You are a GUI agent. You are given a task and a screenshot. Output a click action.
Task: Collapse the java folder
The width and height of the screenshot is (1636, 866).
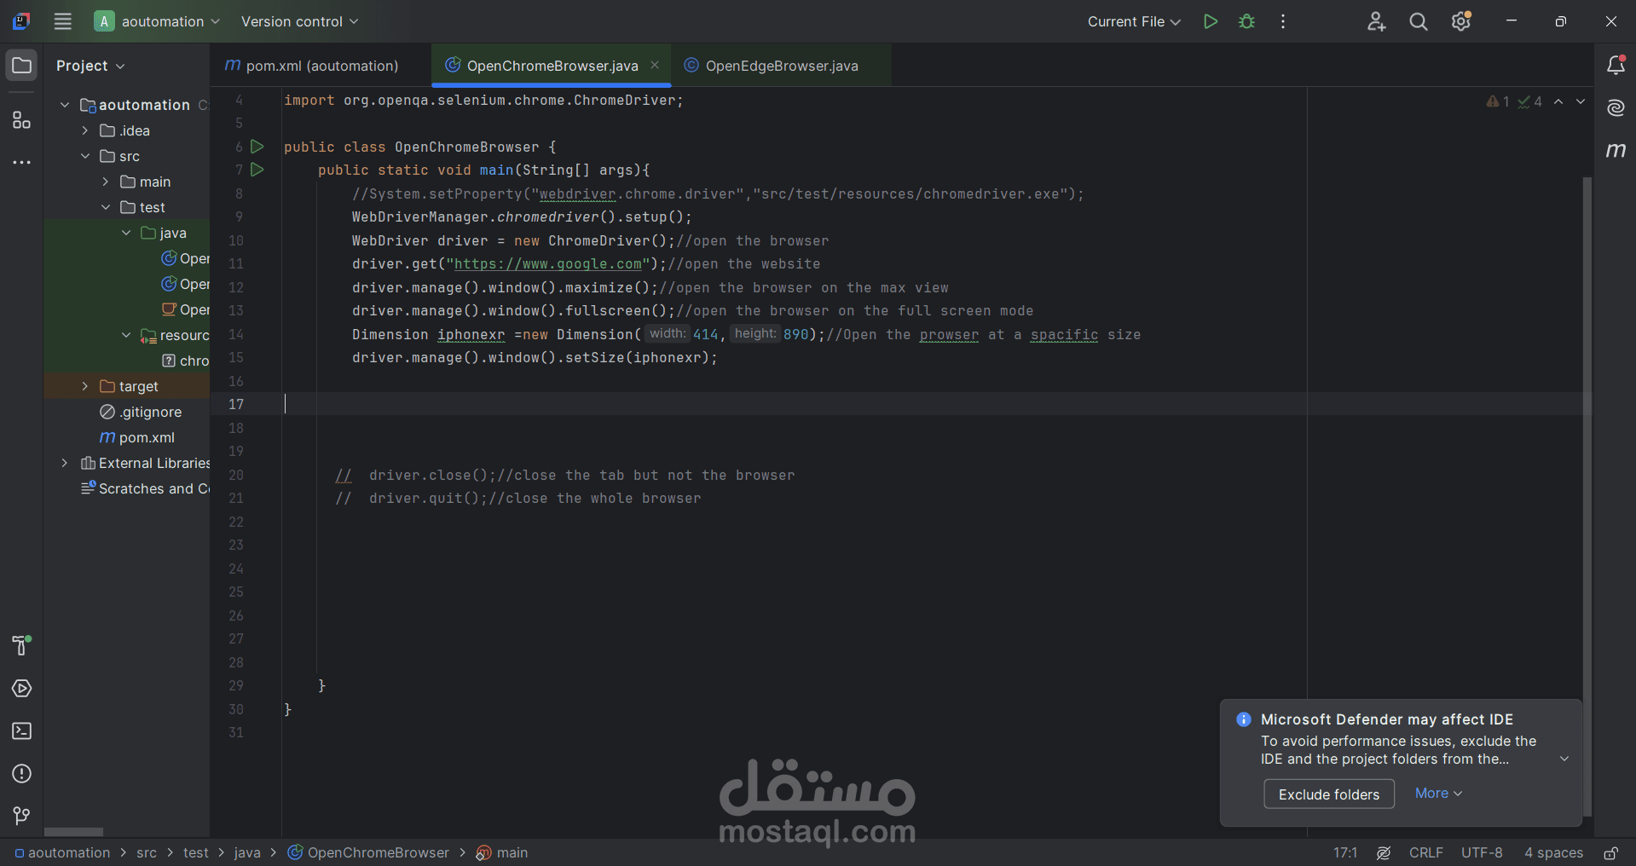pos(126,233)
